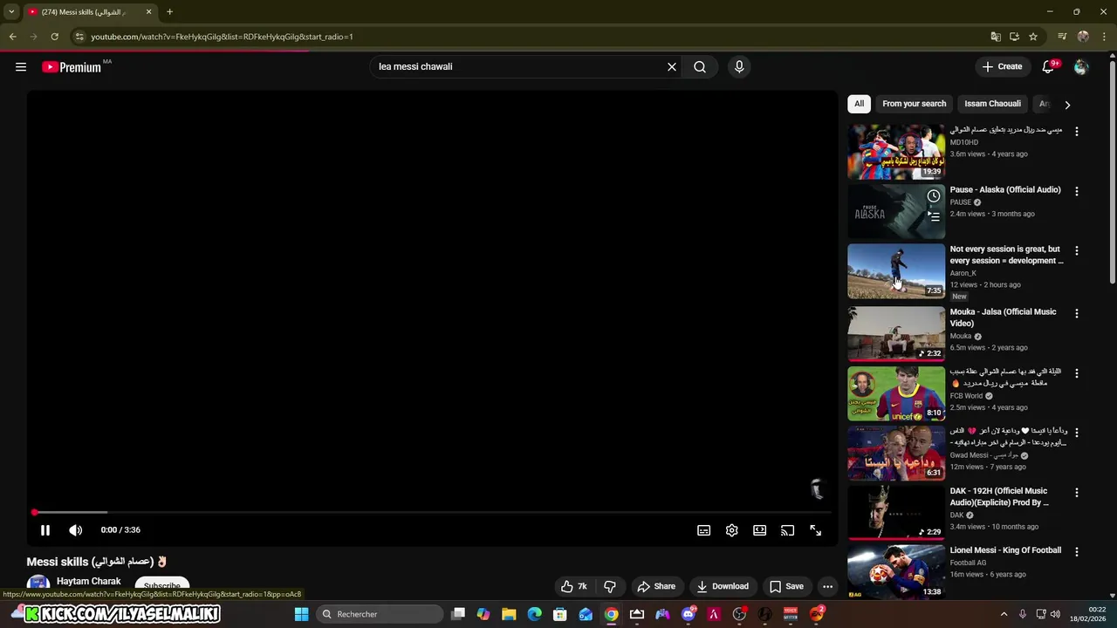Play the DAK - 192H thumbnail
1117x628 pixels.
[x=896, y=512]
